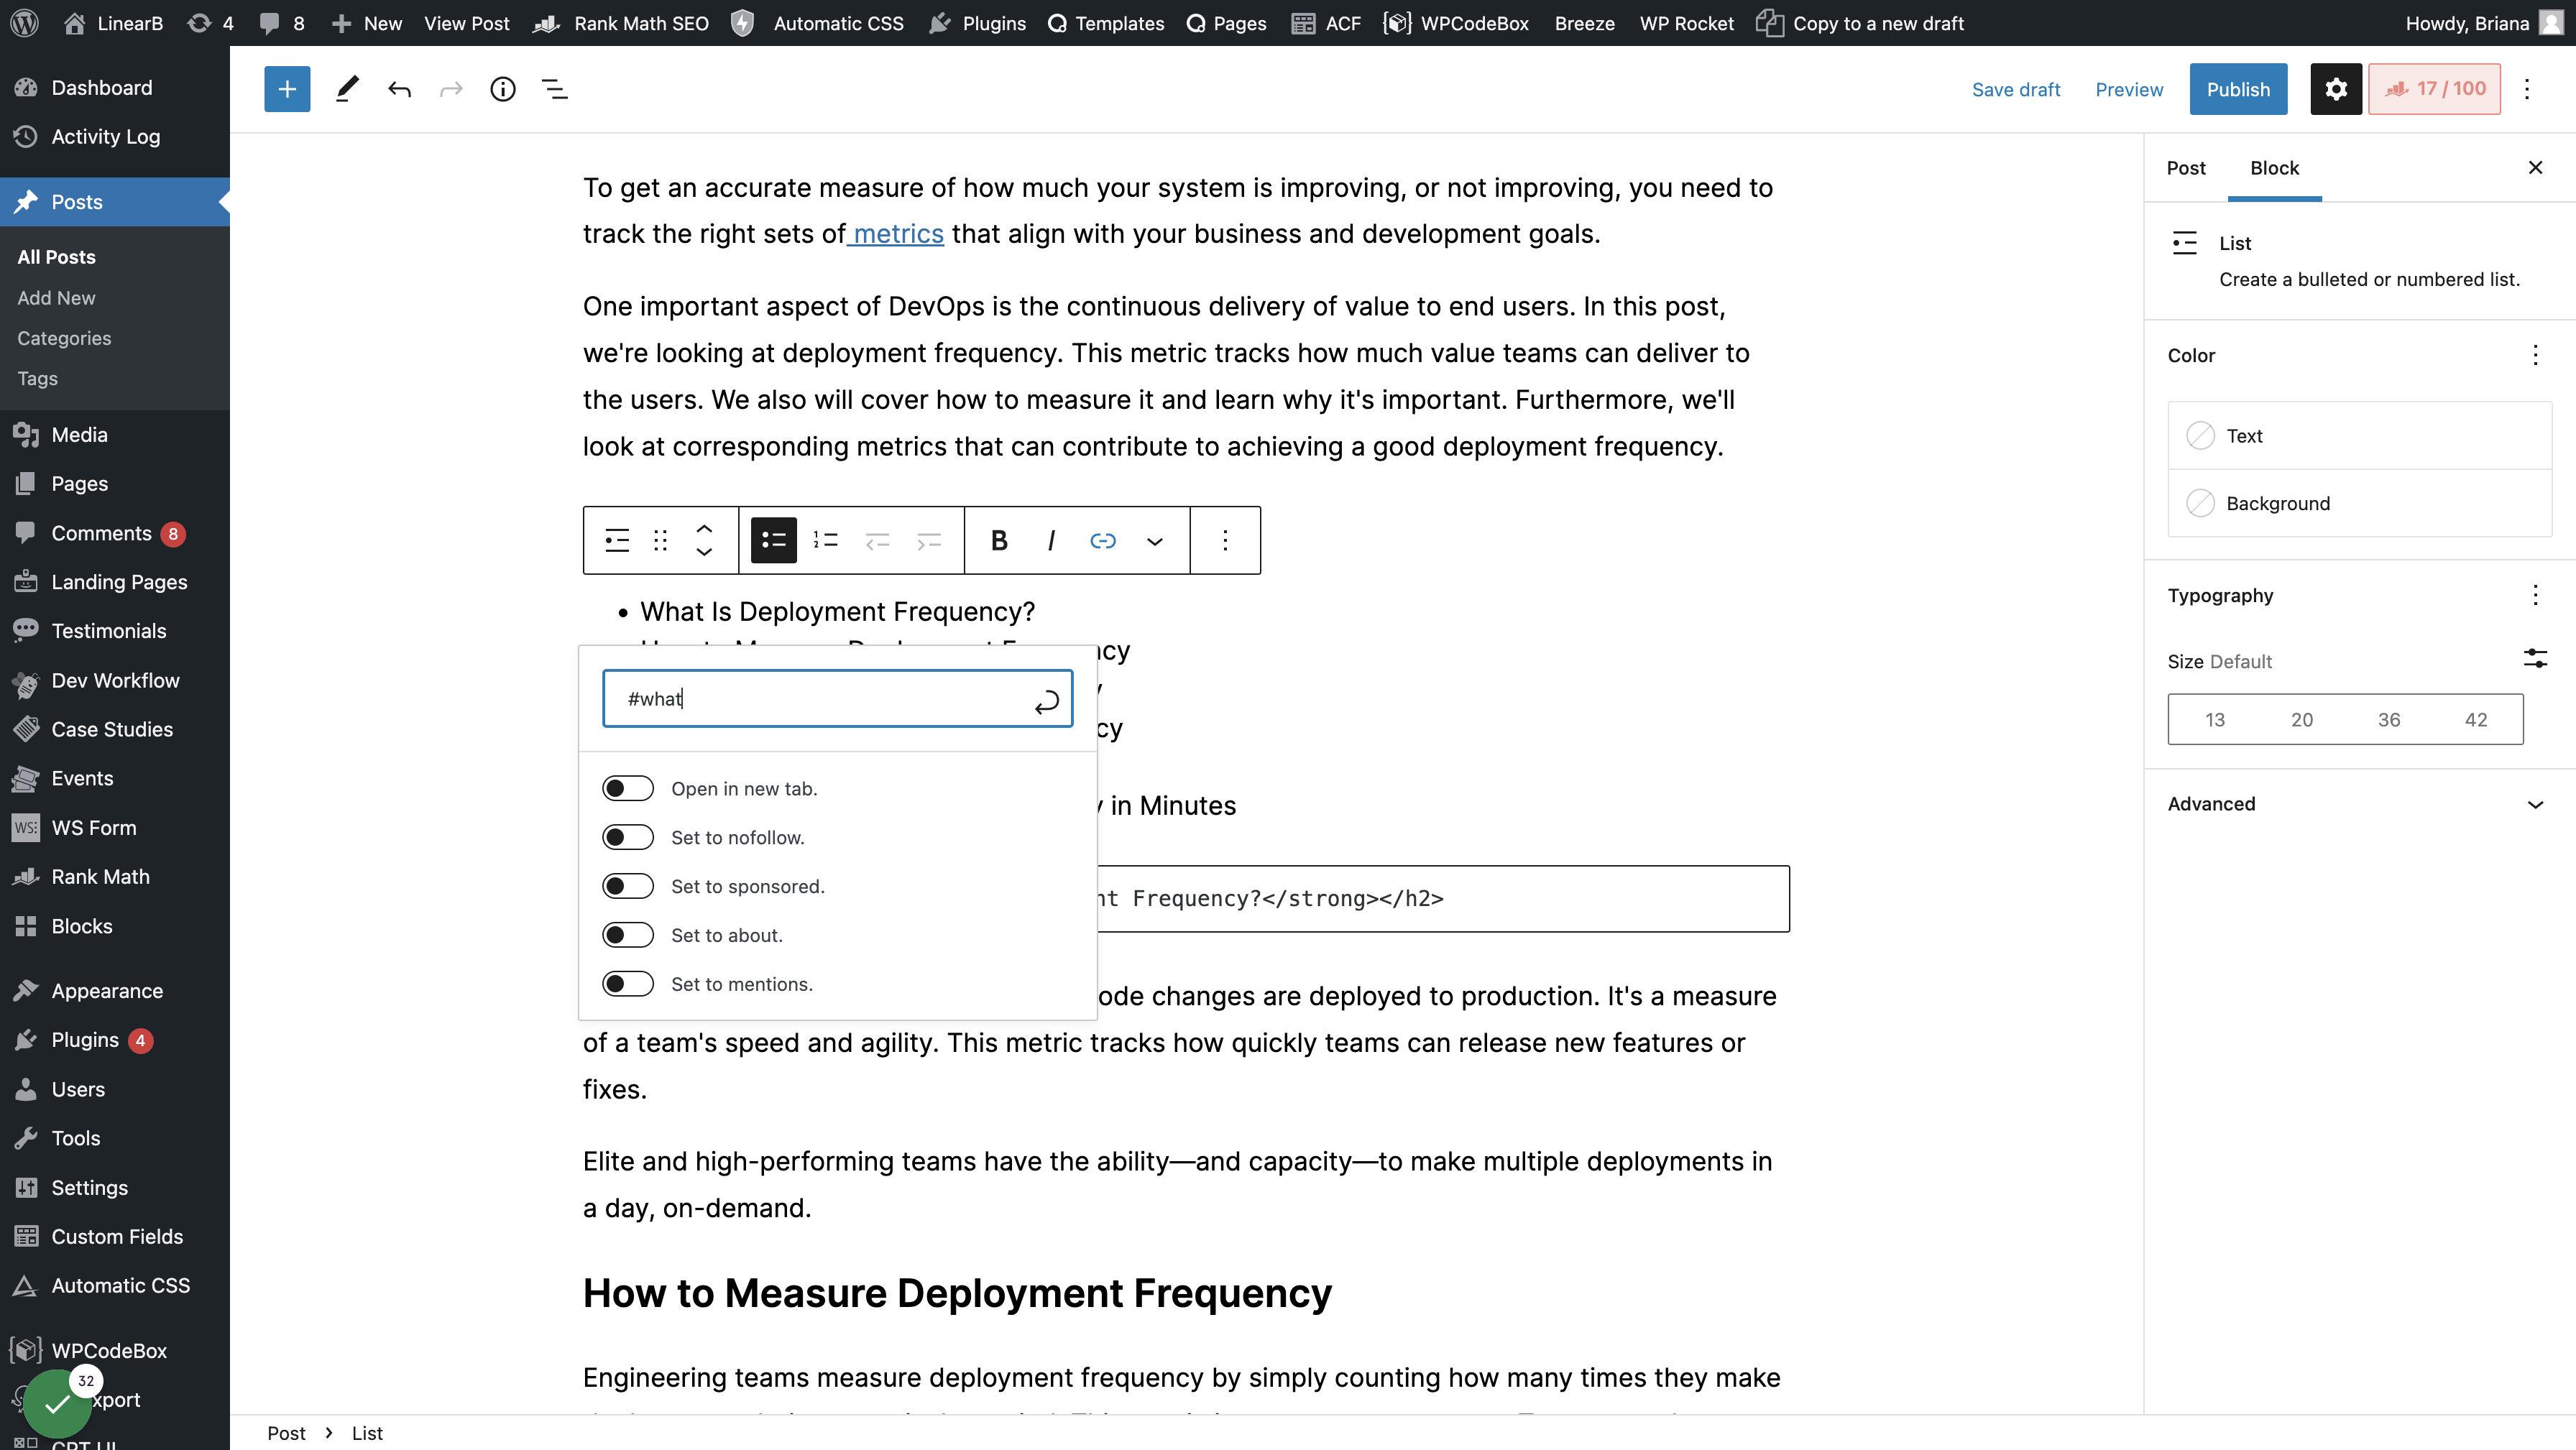Switch to the Post tab

click(2185, 167)
